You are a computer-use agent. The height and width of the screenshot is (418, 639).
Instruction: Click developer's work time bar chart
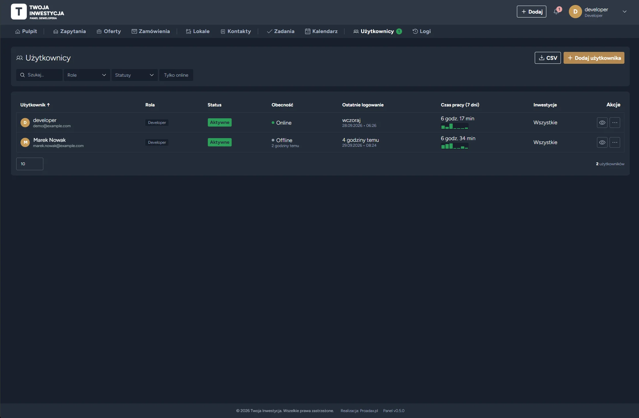tap(455, 126)
